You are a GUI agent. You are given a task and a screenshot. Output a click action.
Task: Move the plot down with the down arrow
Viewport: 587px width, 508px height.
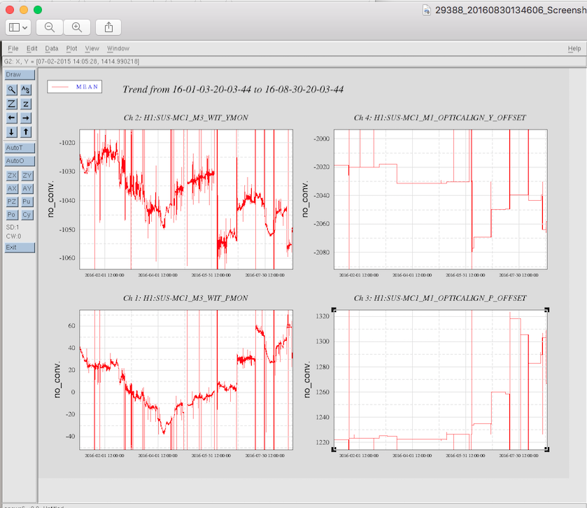(x=12, y=132)
